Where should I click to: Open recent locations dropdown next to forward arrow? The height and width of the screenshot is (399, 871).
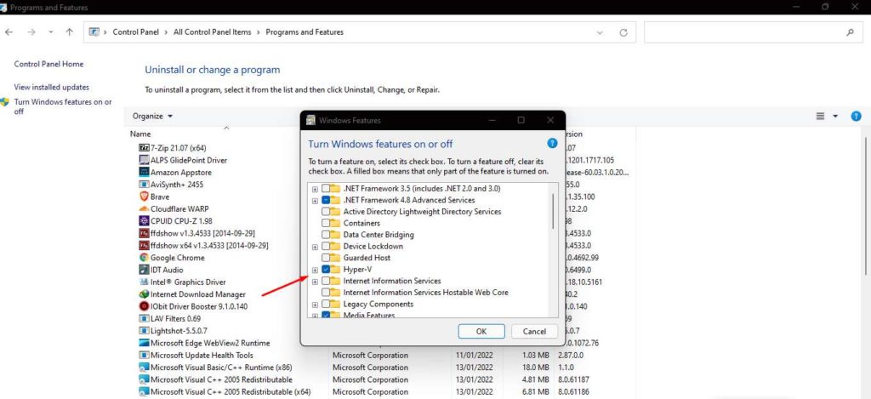[51, 32]
